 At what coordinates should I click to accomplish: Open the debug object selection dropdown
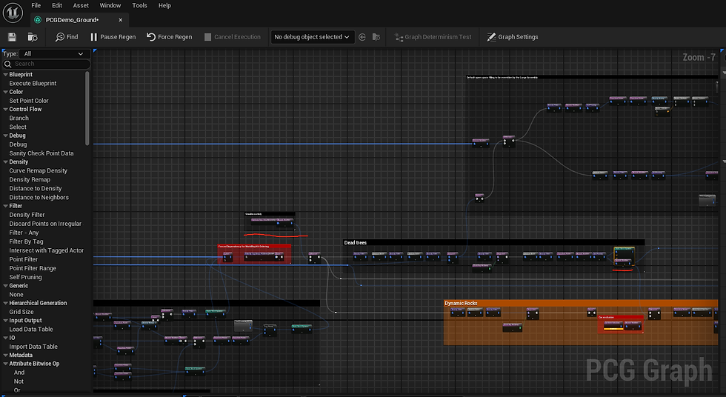[313, 37]
